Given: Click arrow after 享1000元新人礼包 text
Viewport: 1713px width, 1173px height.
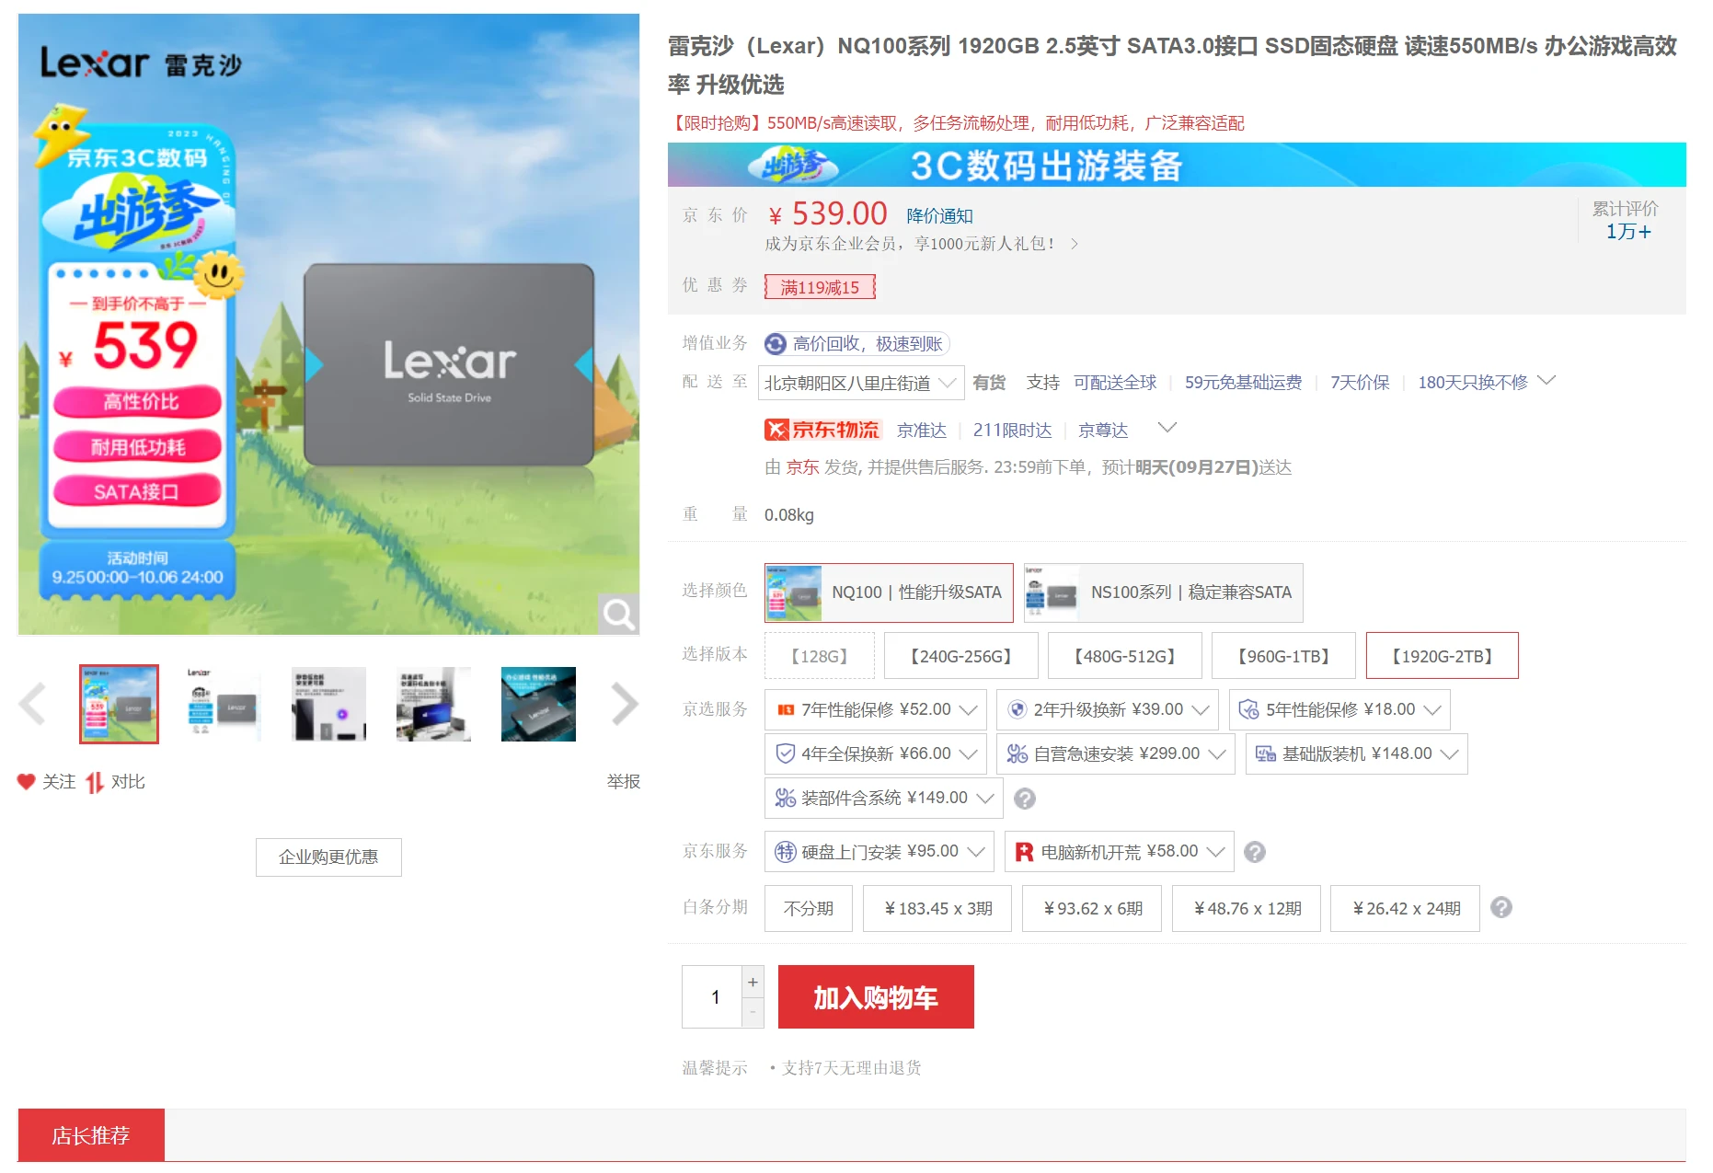Looking at the screenshot, I should click(x=1074, y=244).
